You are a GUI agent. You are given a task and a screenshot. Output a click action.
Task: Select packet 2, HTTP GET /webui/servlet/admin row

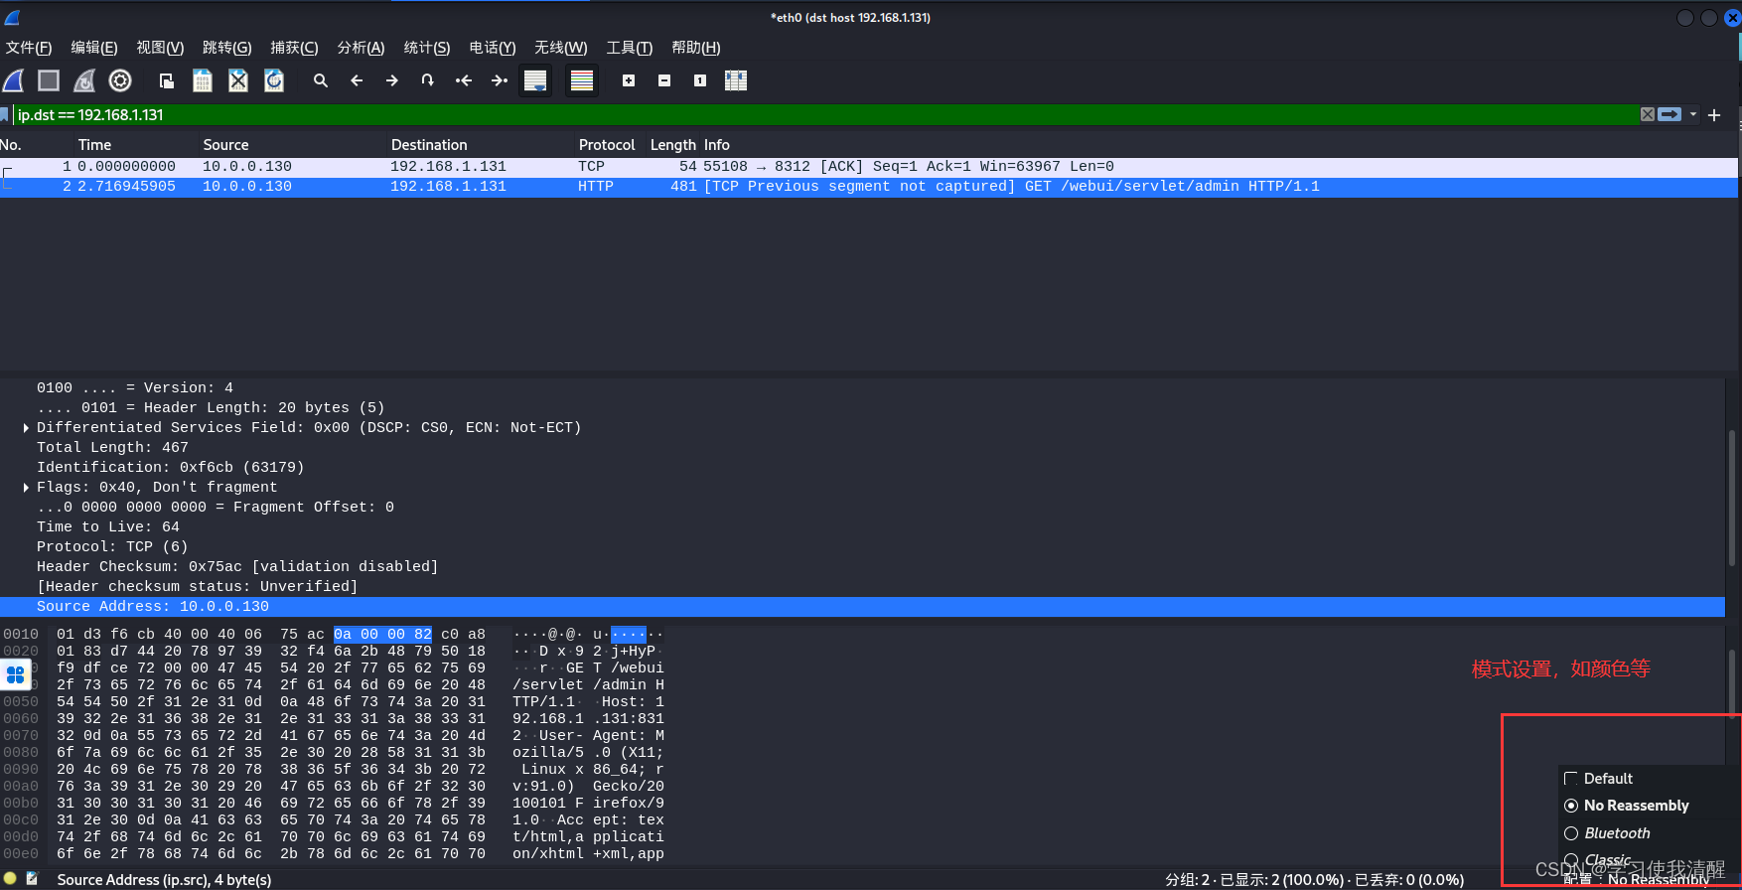point(869,187)
